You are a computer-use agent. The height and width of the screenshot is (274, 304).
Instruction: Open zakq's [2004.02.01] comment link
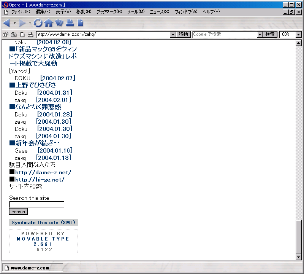point(54,100)
